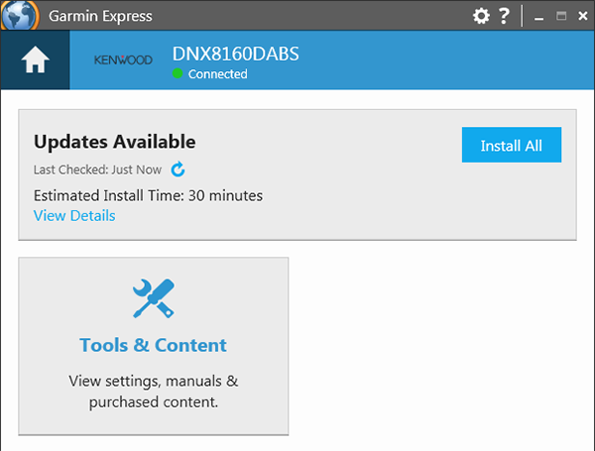Click the Garmin Express window title
The width and height of the screenshot is (595, 451).
tap(100, 16)
